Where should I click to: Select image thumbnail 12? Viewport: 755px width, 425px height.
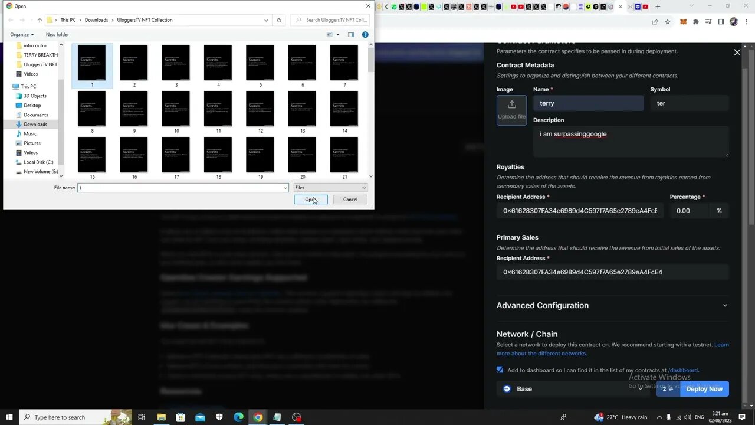point(260,112)
